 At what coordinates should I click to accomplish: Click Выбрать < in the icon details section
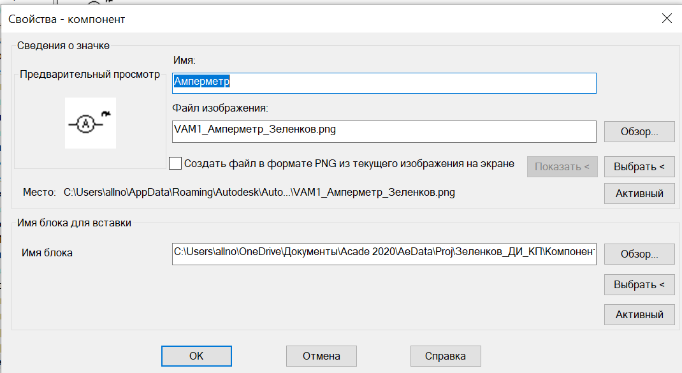coord(639,166)
